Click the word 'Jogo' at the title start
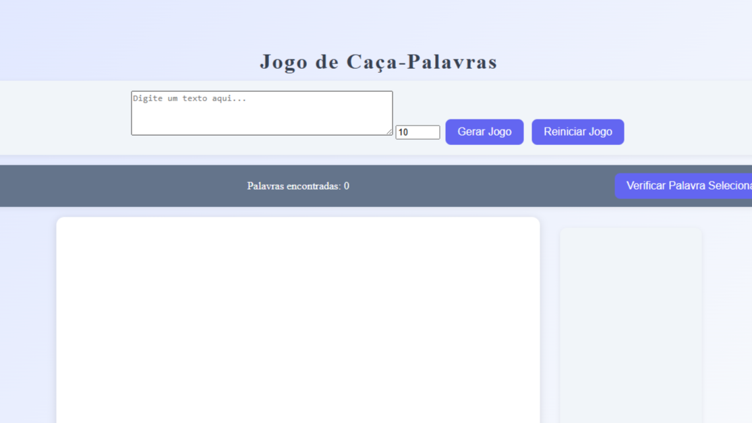Viewport: 752px width, 423px height. [284, 61]
